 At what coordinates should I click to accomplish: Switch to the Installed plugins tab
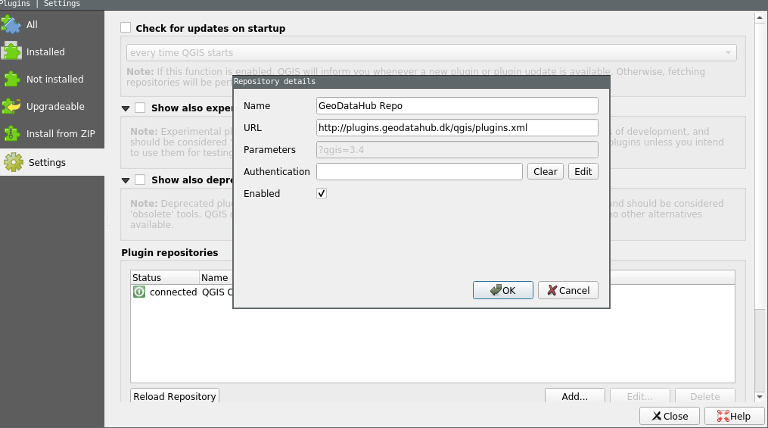(52, 52)
